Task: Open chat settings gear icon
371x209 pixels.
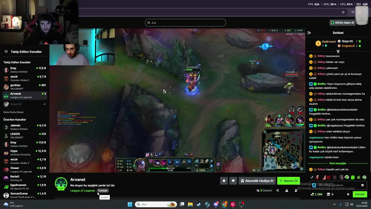Action: click(348, 194)
